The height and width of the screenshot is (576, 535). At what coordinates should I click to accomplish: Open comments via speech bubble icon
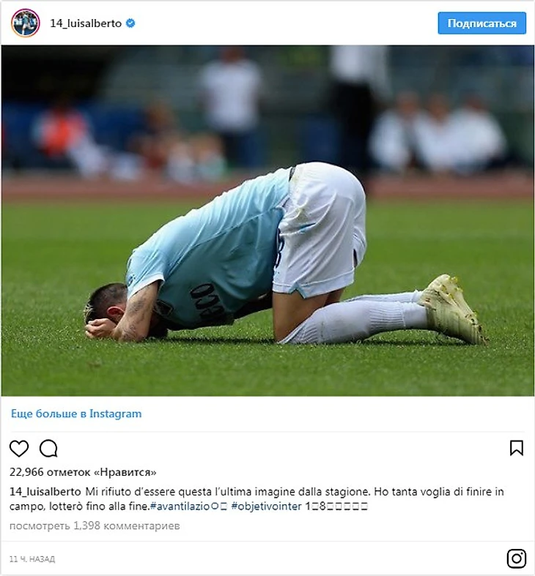click(48, 448)
